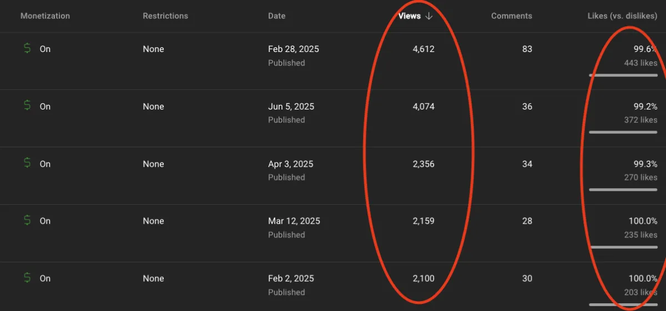Click the dollar icon in the Feb 2 row
This screenshot has width=666, height=311.
tap(27, 277)
